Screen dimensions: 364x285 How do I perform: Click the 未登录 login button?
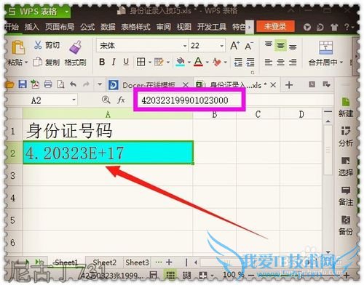[275, 26]
